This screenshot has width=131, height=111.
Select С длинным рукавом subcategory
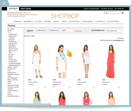click(x=15, y=64)
